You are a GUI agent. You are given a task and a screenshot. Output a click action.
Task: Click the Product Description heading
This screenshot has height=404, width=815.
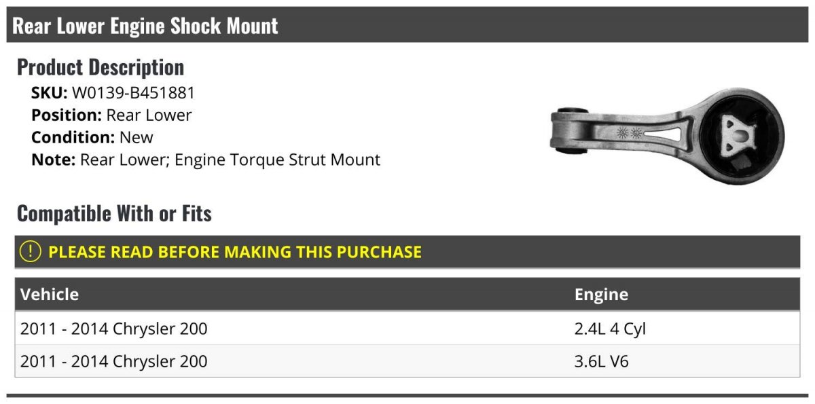coord(101,67)
